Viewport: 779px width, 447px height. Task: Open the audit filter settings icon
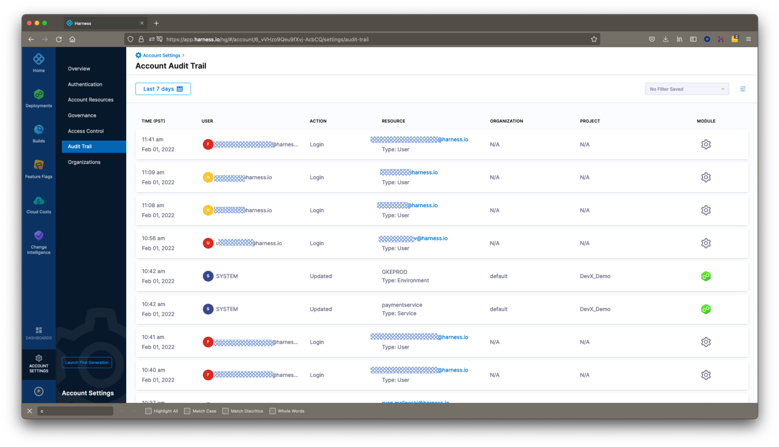pos(743,89)
